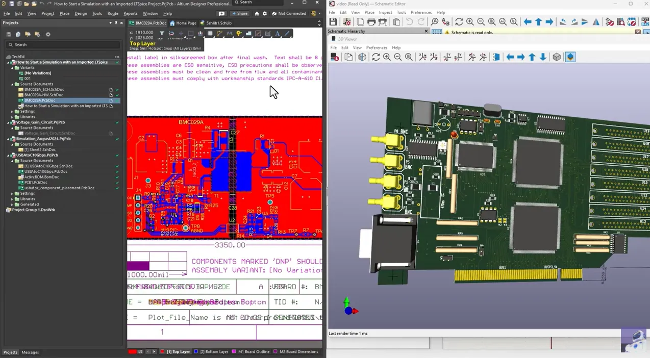Rotate counterclockwise in Schematic Editor toolbar
Image resolution: width=650 pixels, height=358 pixels.
[563, 22]
